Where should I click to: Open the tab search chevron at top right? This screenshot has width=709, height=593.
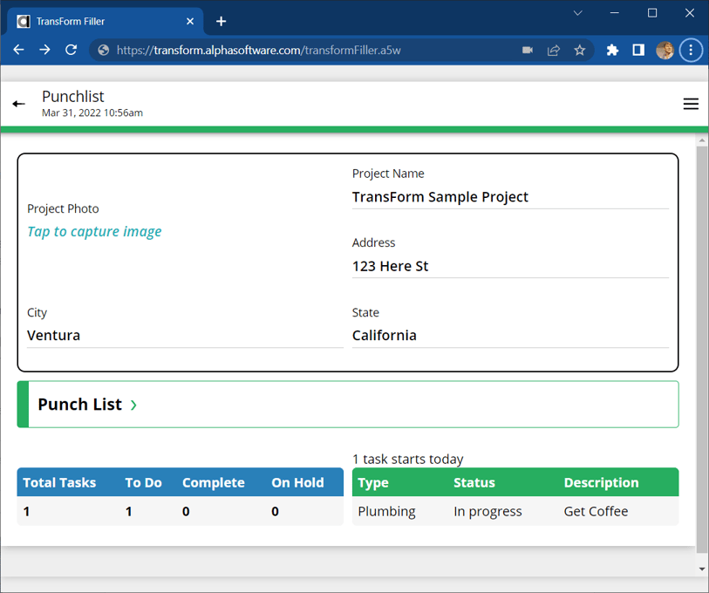(x=577, y=13)
